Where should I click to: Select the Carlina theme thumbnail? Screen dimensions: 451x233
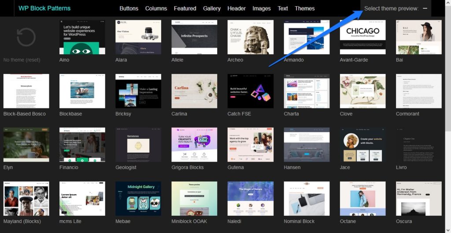(194, 91)
